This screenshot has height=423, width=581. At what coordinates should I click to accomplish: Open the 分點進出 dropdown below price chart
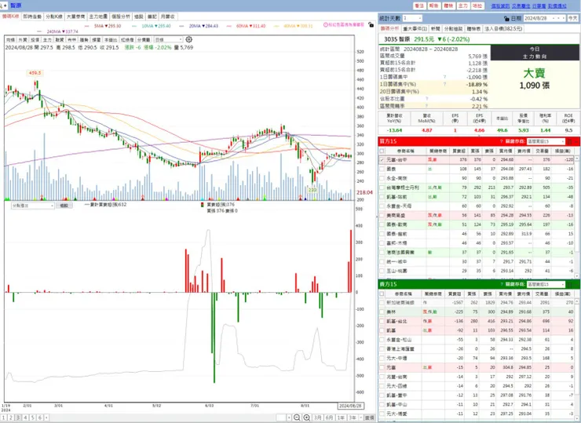click(33, 206)
